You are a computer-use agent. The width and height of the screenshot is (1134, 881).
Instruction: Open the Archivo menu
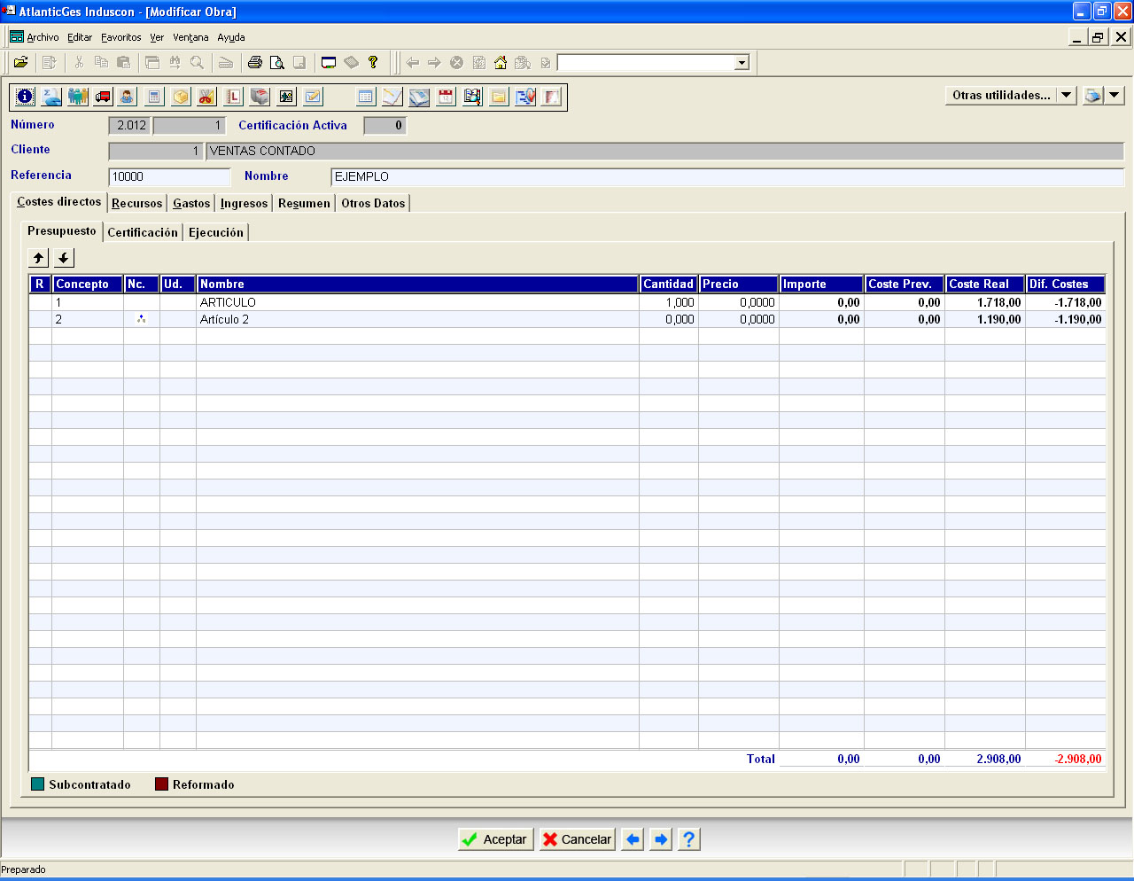point(43,37)
